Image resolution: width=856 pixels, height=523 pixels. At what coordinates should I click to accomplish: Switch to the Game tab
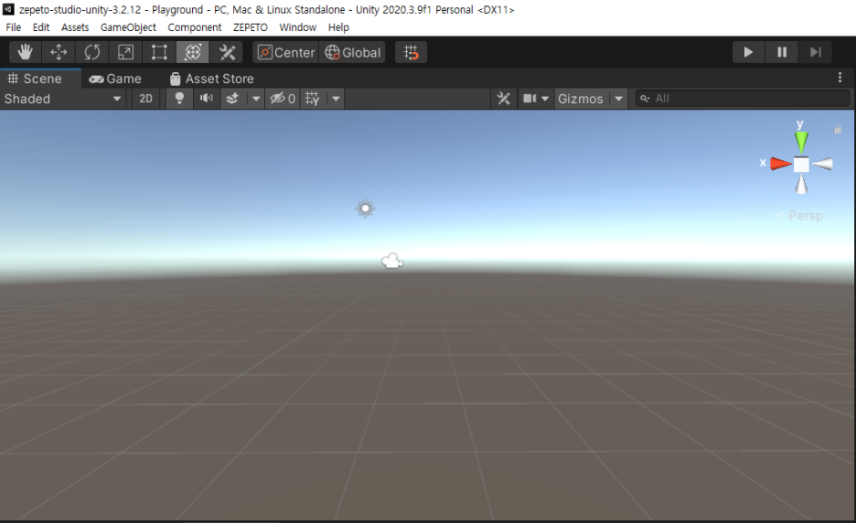(x=115, y=79)
